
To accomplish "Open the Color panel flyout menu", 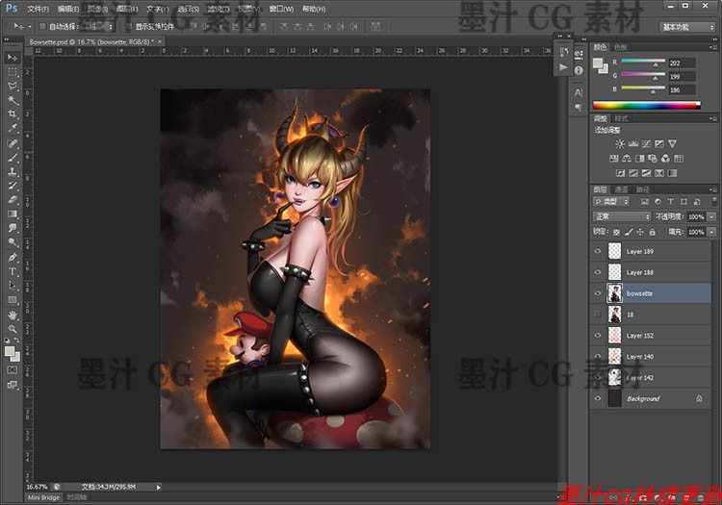I will pyautogui.click(x=712, y=47).
